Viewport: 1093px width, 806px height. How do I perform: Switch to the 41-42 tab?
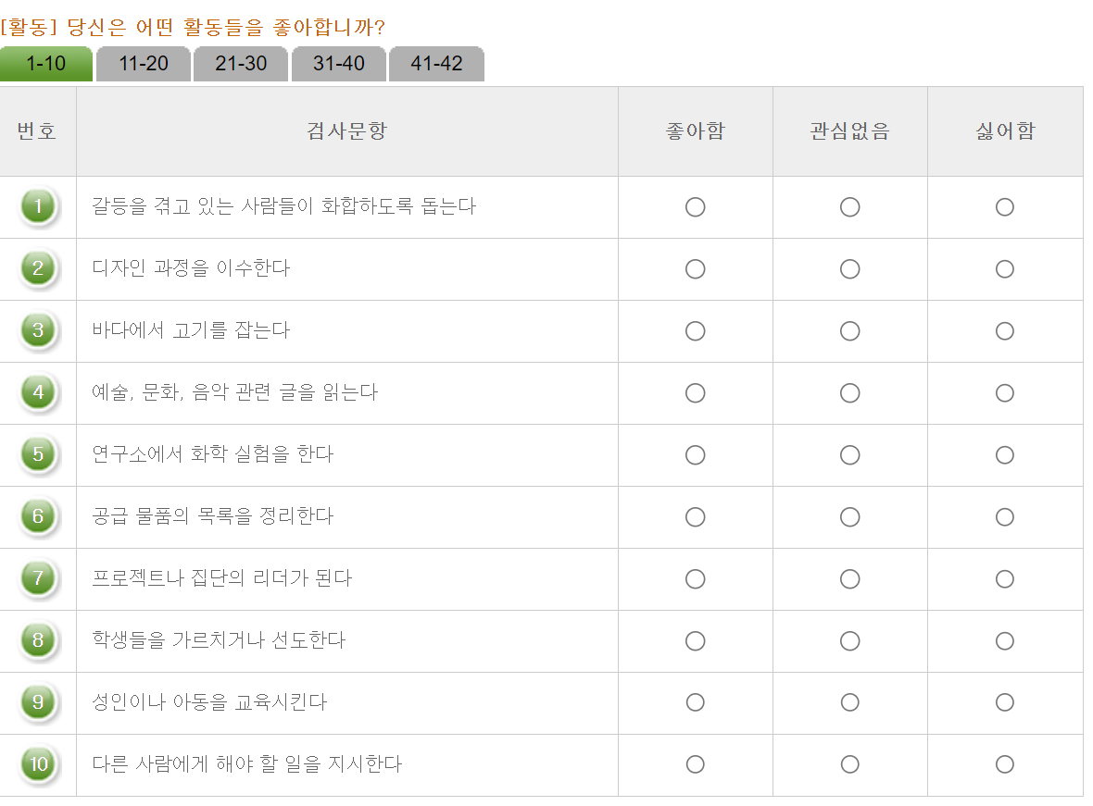(436, 64)
